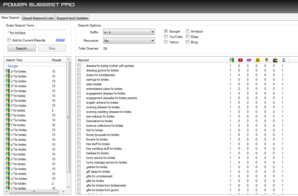Viewport: 298px width, 196px height.
Task: Open the Saved Keyword Lists tab
Action: [x=38, y=18]
